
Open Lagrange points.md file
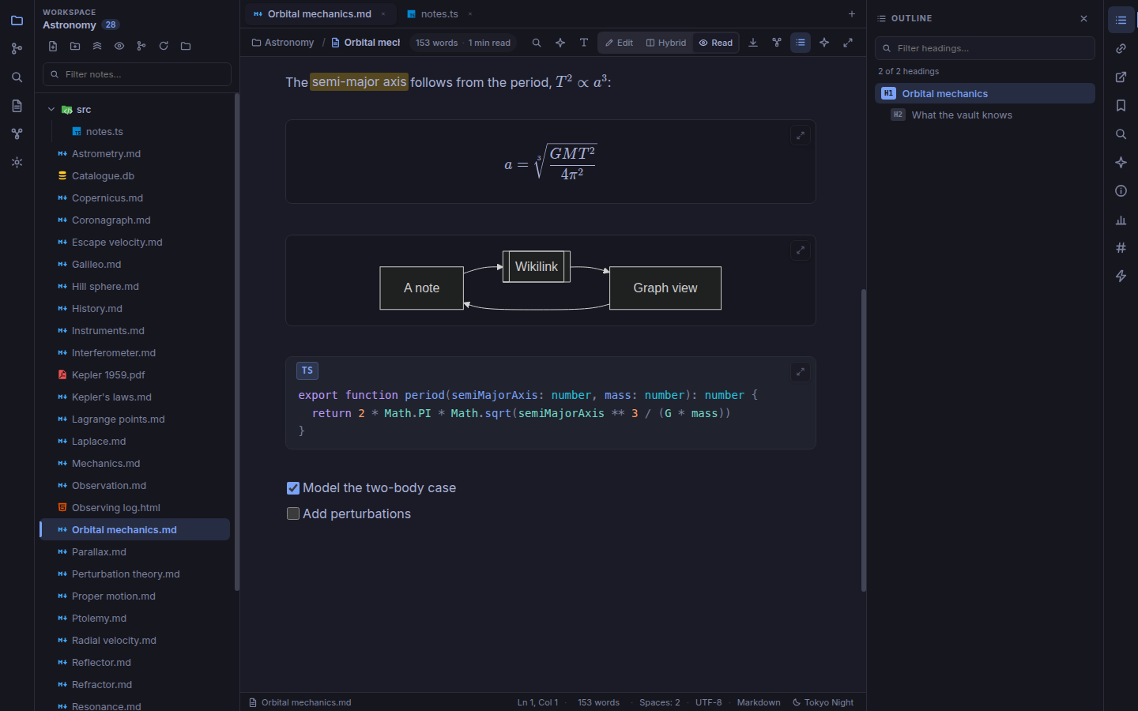134,419
